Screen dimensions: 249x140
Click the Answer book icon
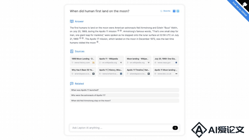72,21
